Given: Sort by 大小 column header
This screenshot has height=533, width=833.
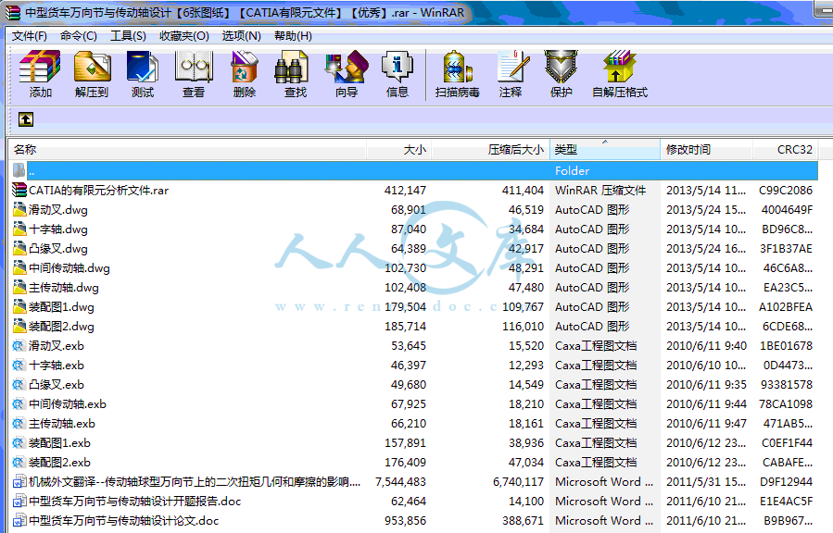Looking at the screenshot, I should point(399,150).
